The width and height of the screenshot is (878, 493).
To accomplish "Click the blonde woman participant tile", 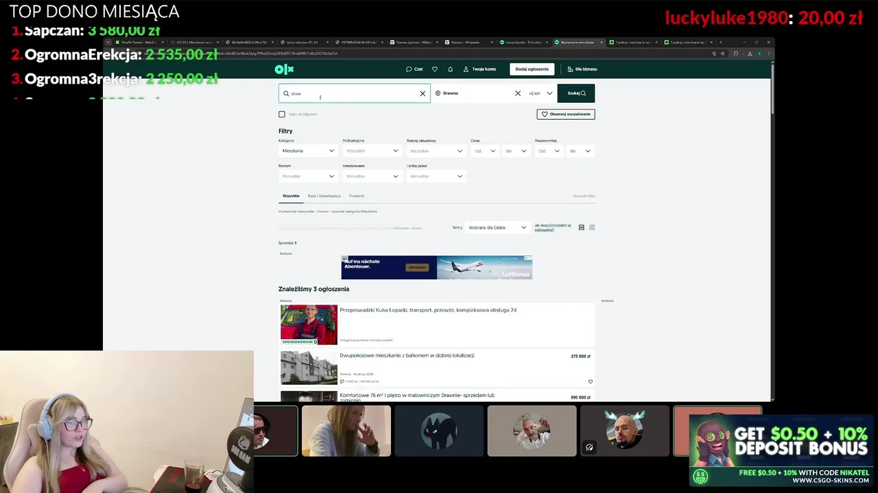I will (346, 431).
